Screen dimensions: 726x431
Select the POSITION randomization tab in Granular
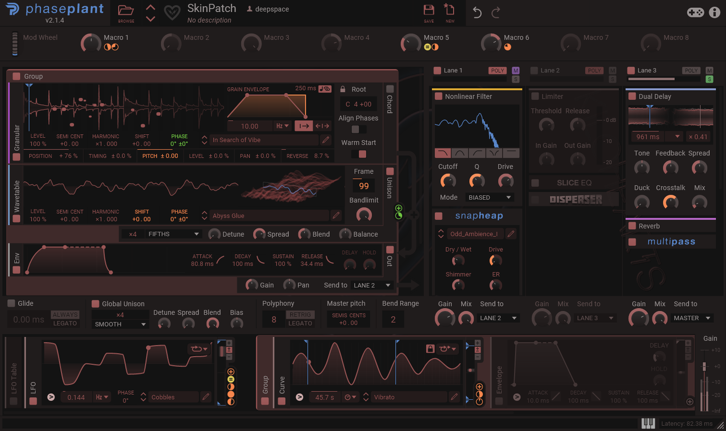[54, 156]
